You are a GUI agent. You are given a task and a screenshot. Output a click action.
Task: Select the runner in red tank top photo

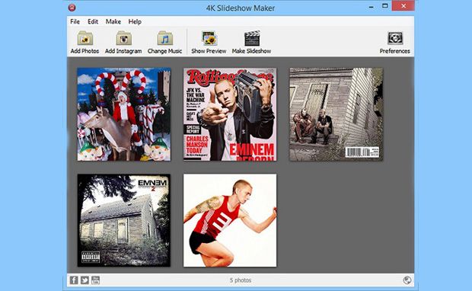[x=230, y=220]
